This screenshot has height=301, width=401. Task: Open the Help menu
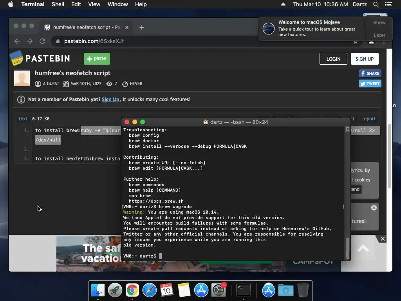(x=141, y=4)
